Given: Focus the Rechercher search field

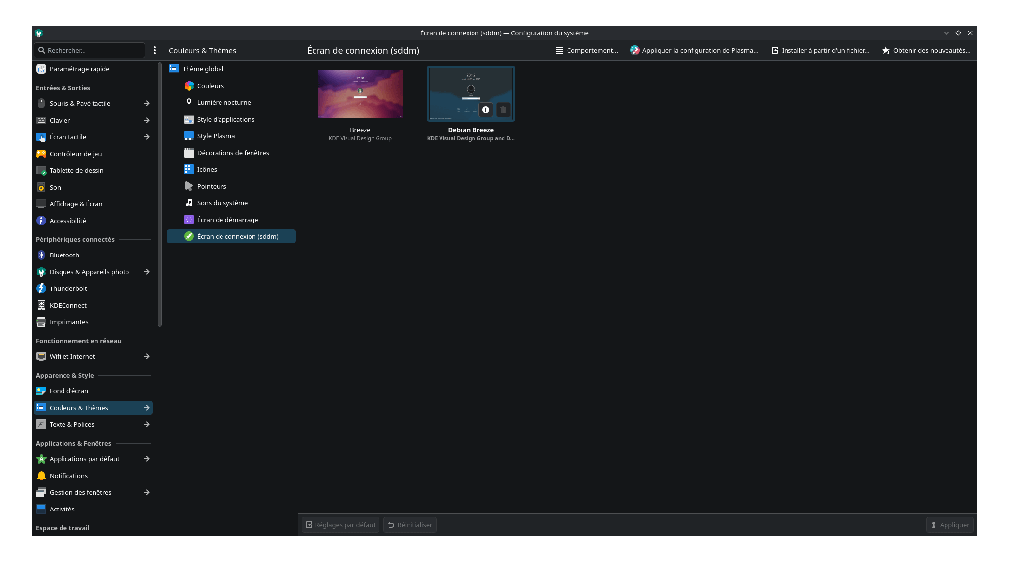Looking at the screenshot, I should [90, 50].
